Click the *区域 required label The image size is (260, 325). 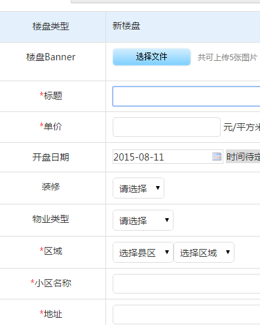pos(51,251)
